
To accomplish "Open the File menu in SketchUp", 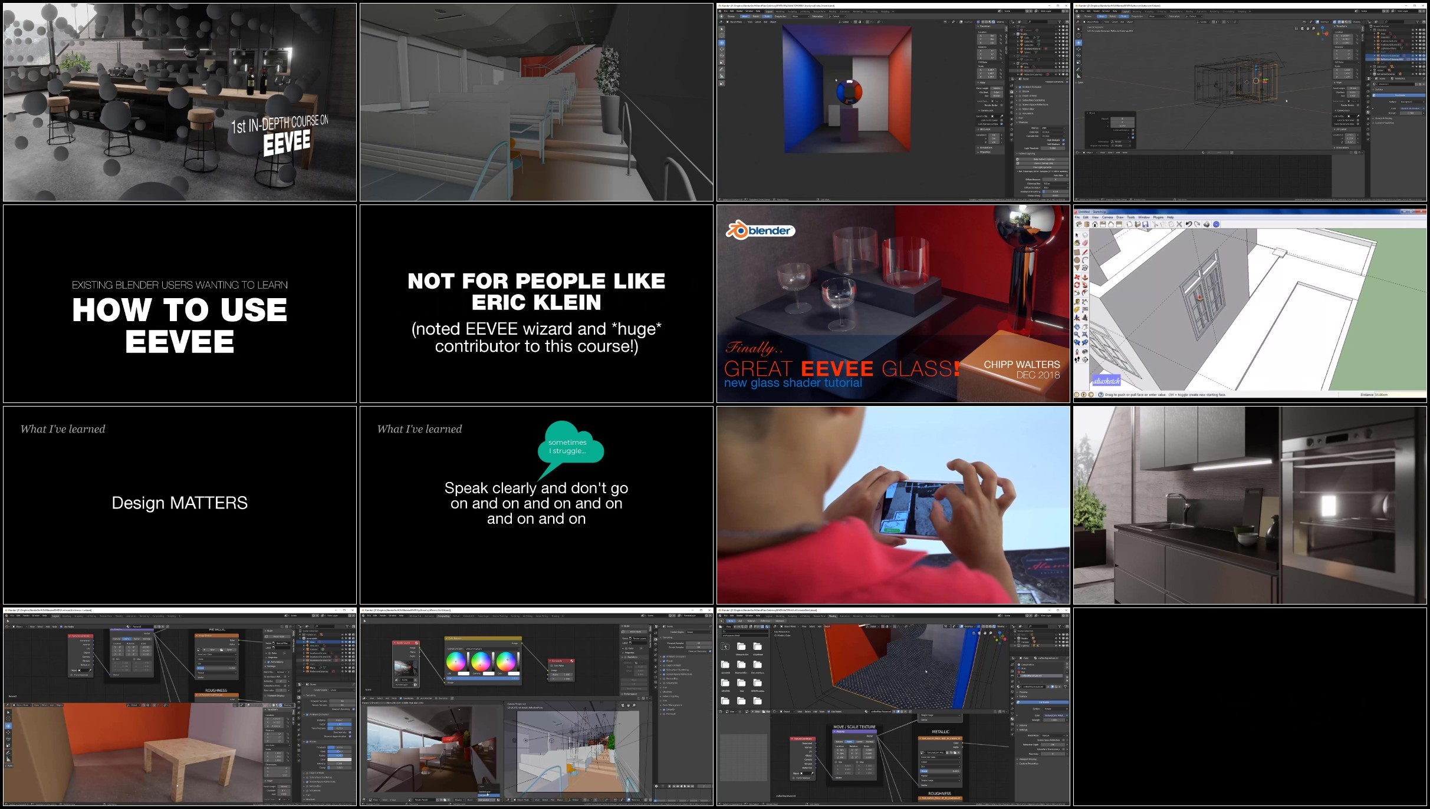I will click(x=1077, y=217).
